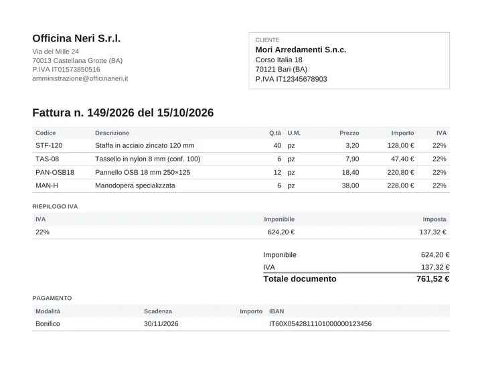
Task: Click the U.M. column header
Action: 294,133
